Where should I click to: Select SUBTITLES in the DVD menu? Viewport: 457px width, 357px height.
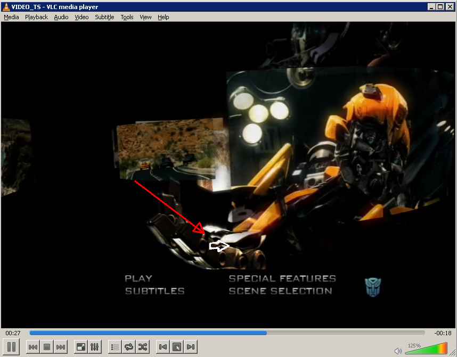[155, 291]
